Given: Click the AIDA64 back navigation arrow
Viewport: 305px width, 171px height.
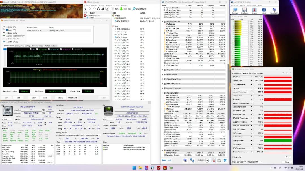Looking at the screenshot, I should 86,9.
